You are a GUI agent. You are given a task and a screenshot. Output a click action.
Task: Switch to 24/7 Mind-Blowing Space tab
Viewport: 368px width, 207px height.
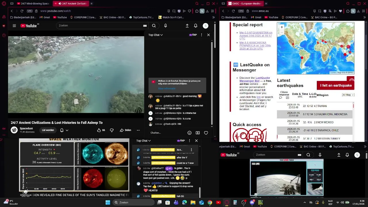pyautogui.click(x=33, y=3)
